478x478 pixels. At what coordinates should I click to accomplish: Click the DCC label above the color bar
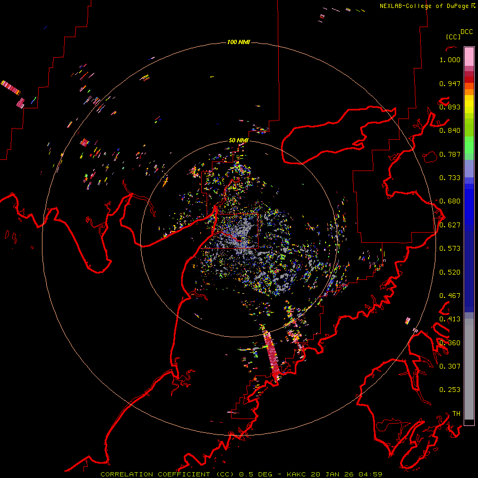(466, 32)
